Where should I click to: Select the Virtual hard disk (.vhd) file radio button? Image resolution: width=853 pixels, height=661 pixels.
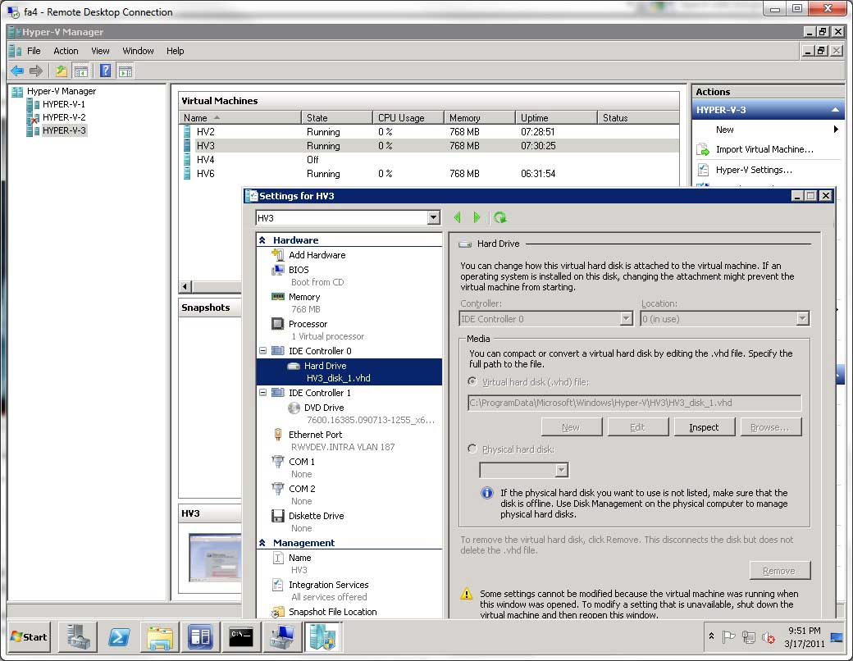click(x=472, y=382)
